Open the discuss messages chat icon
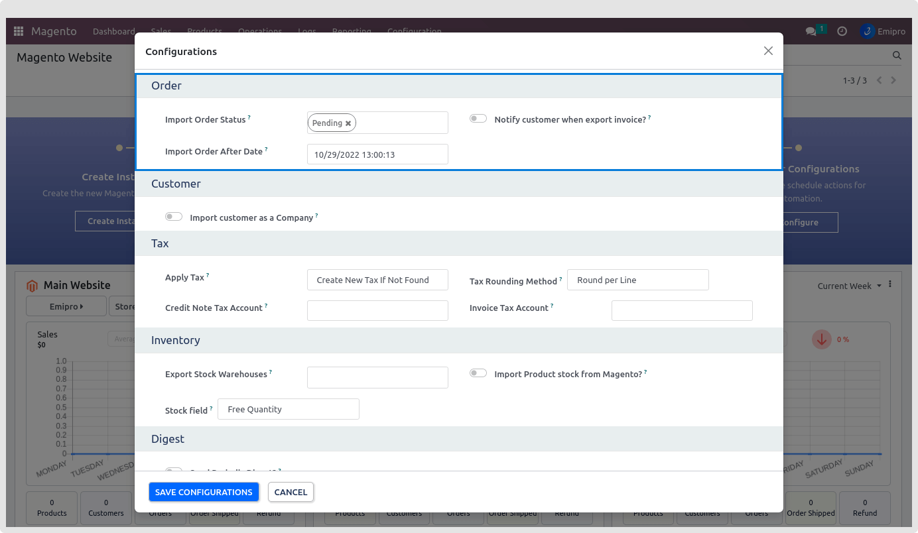The width and height of the screenshot is (918, 533). pyautogui.click(x=811, y=31)
